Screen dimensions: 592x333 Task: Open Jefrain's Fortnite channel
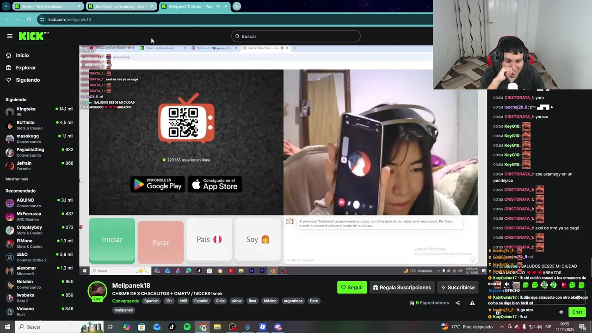39,166
